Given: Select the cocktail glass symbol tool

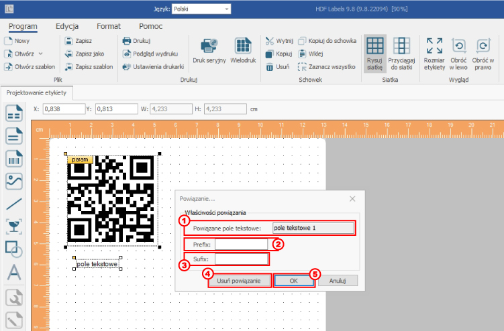Looking at the screenshot, I should (x=14, y=226).
